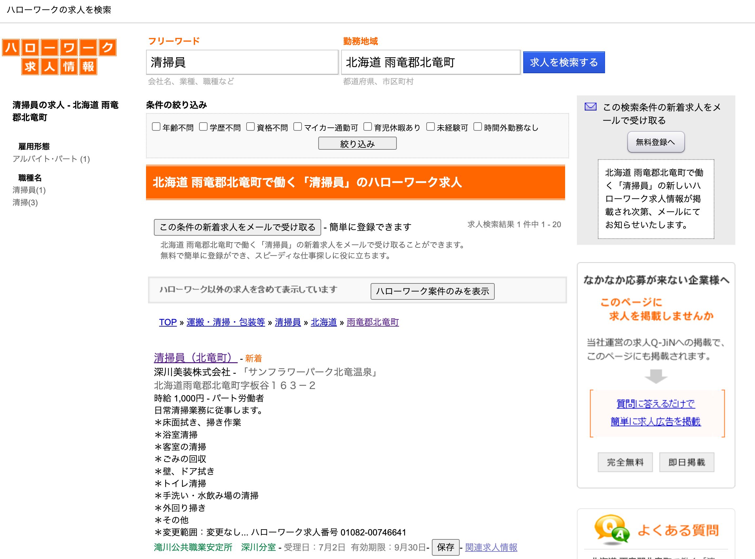The height and width of the screenshot is (559, 755).
Task: Click the envelope icon next to new job alerts
Action: [591, 107]
